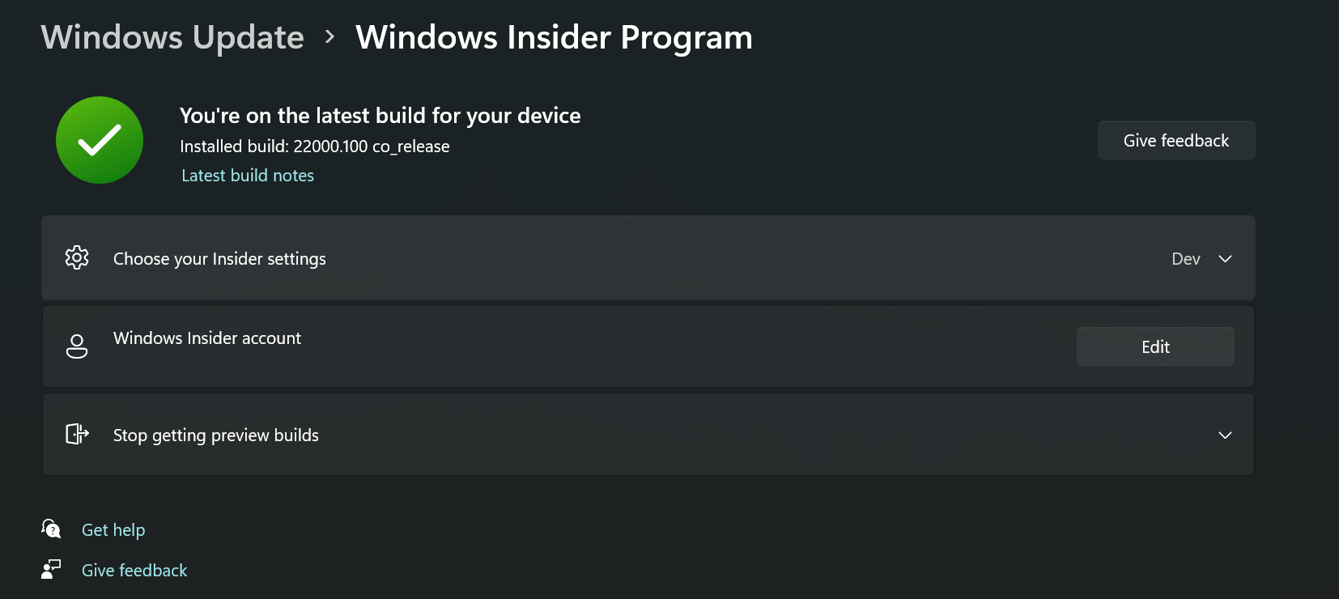1339x599 pixels.
Task: Click the Stop getting preview builds label
Action: coord(216,435)
